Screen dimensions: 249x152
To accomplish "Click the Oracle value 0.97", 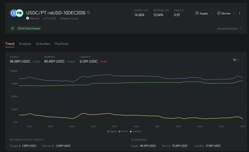I will (x=177, y=15).
